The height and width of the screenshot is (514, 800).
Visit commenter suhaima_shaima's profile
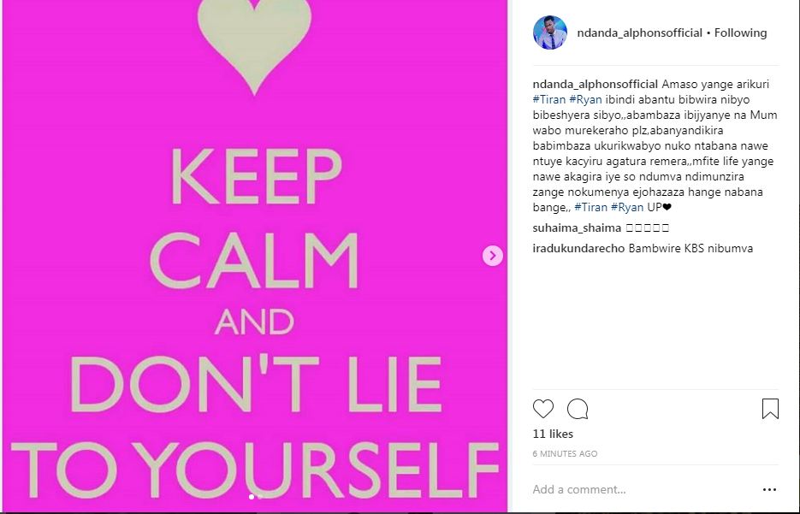pyautogui.click(x=577, y=228)
